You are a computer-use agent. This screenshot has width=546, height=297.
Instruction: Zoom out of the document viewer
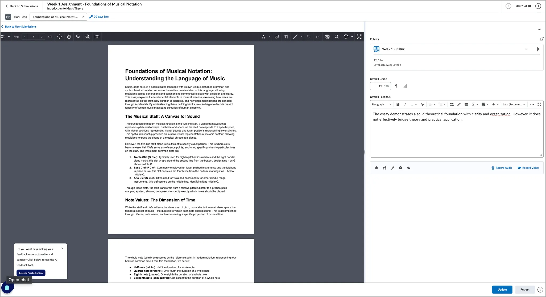tap(78, 37)
